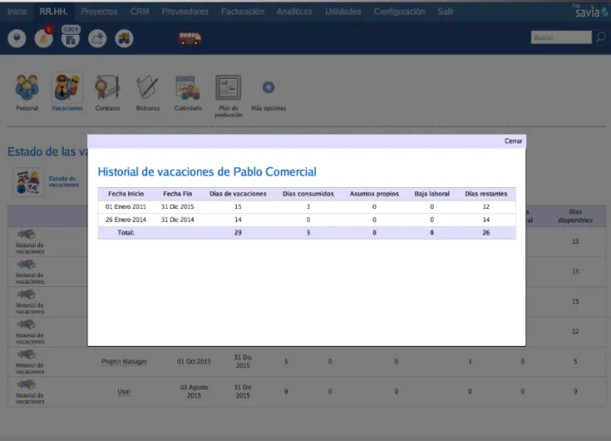Open the Contratos icon
Screen dimensions: 611x441
click(107, 88)
